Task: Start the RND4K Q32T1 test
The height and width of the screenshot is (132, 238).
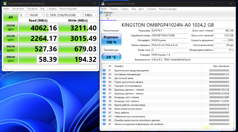Action: pyautogui.click(x=11, y=49)
